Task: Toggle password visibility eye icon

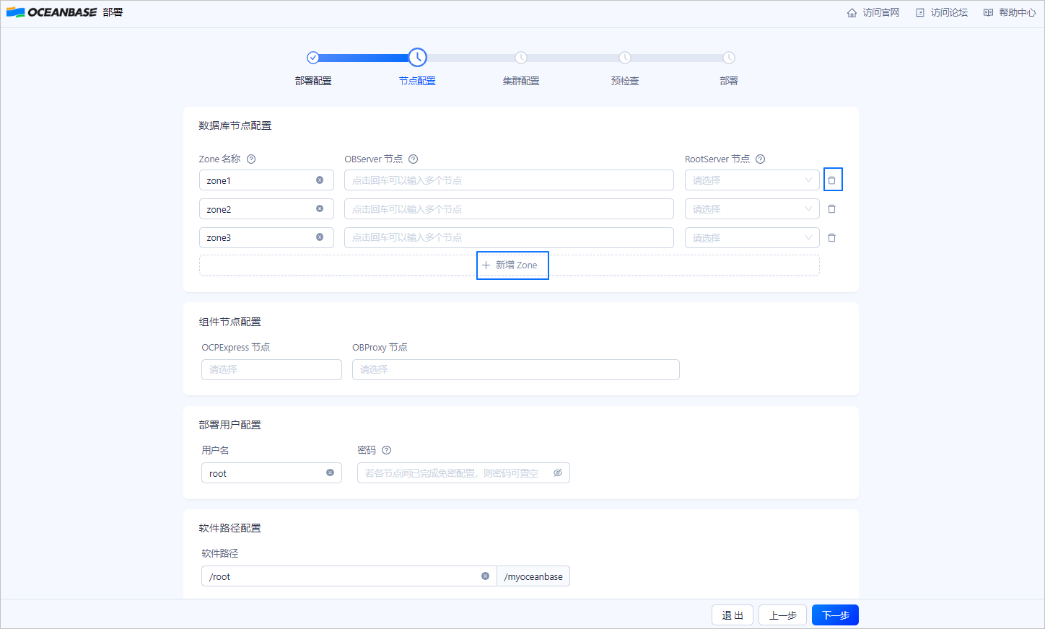Action: click(x=558, y=473)
